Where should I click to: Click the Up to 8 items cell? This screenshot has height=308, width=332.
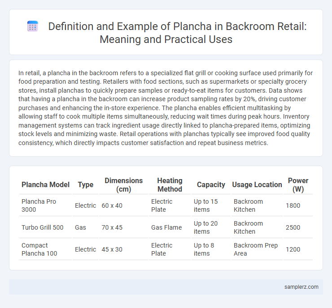211,249
